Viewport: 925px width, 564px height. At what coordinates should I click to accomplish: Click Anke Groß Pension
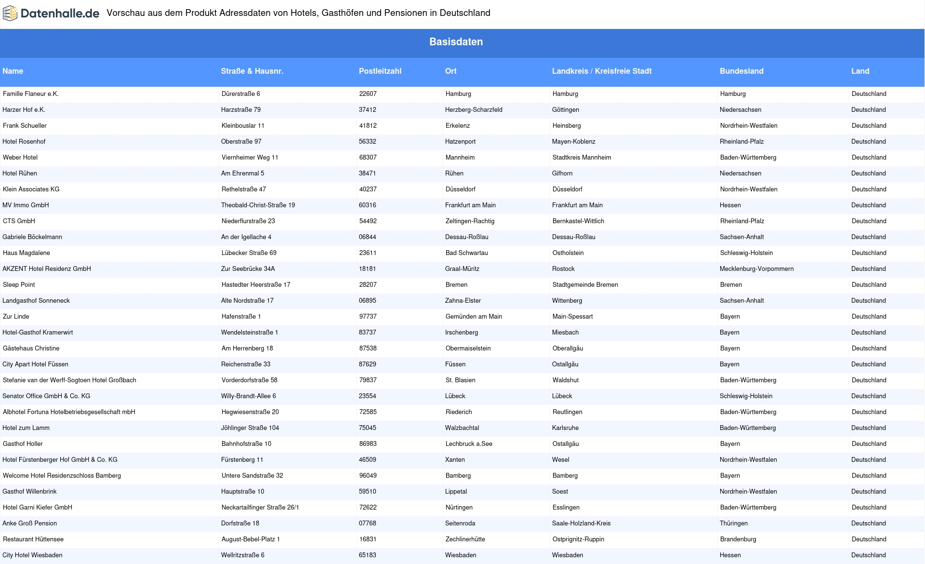pos(29,524)
